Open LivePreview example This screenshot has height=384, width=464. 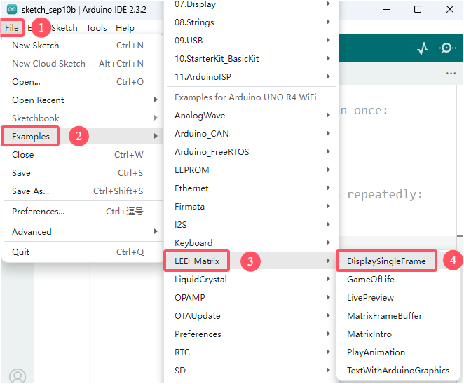399,298
